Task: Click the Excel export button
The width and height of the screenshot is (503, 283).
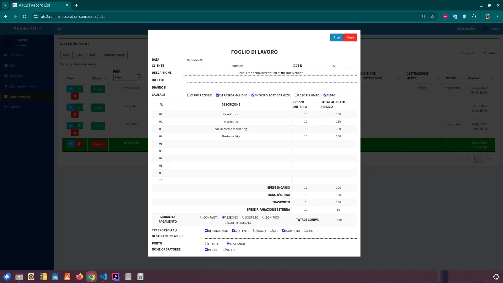Action: (93, 55)
